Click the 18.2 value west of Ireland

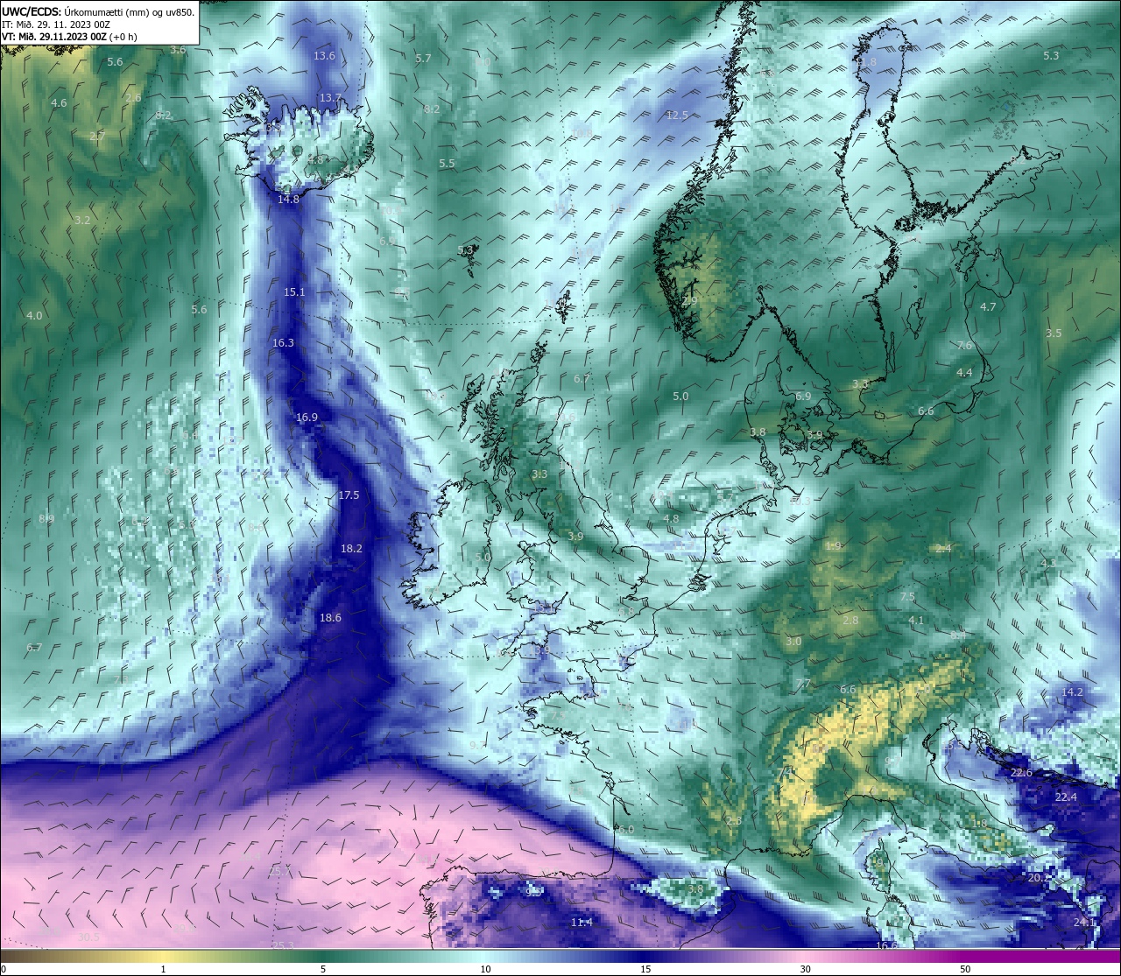351,549
